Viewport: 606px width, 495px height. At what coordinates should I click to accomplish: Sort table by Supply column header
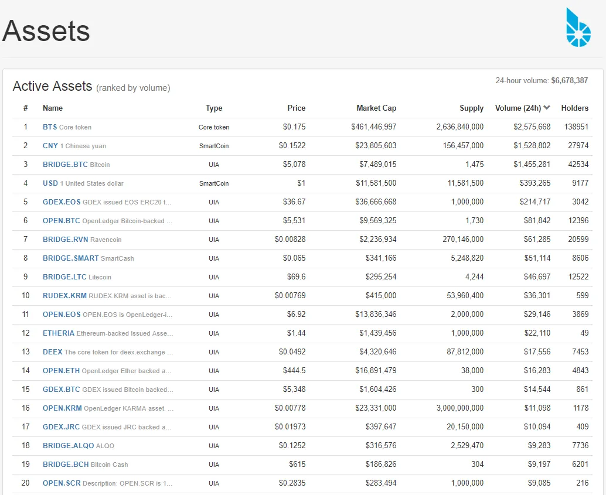click(x=471, y=108)
